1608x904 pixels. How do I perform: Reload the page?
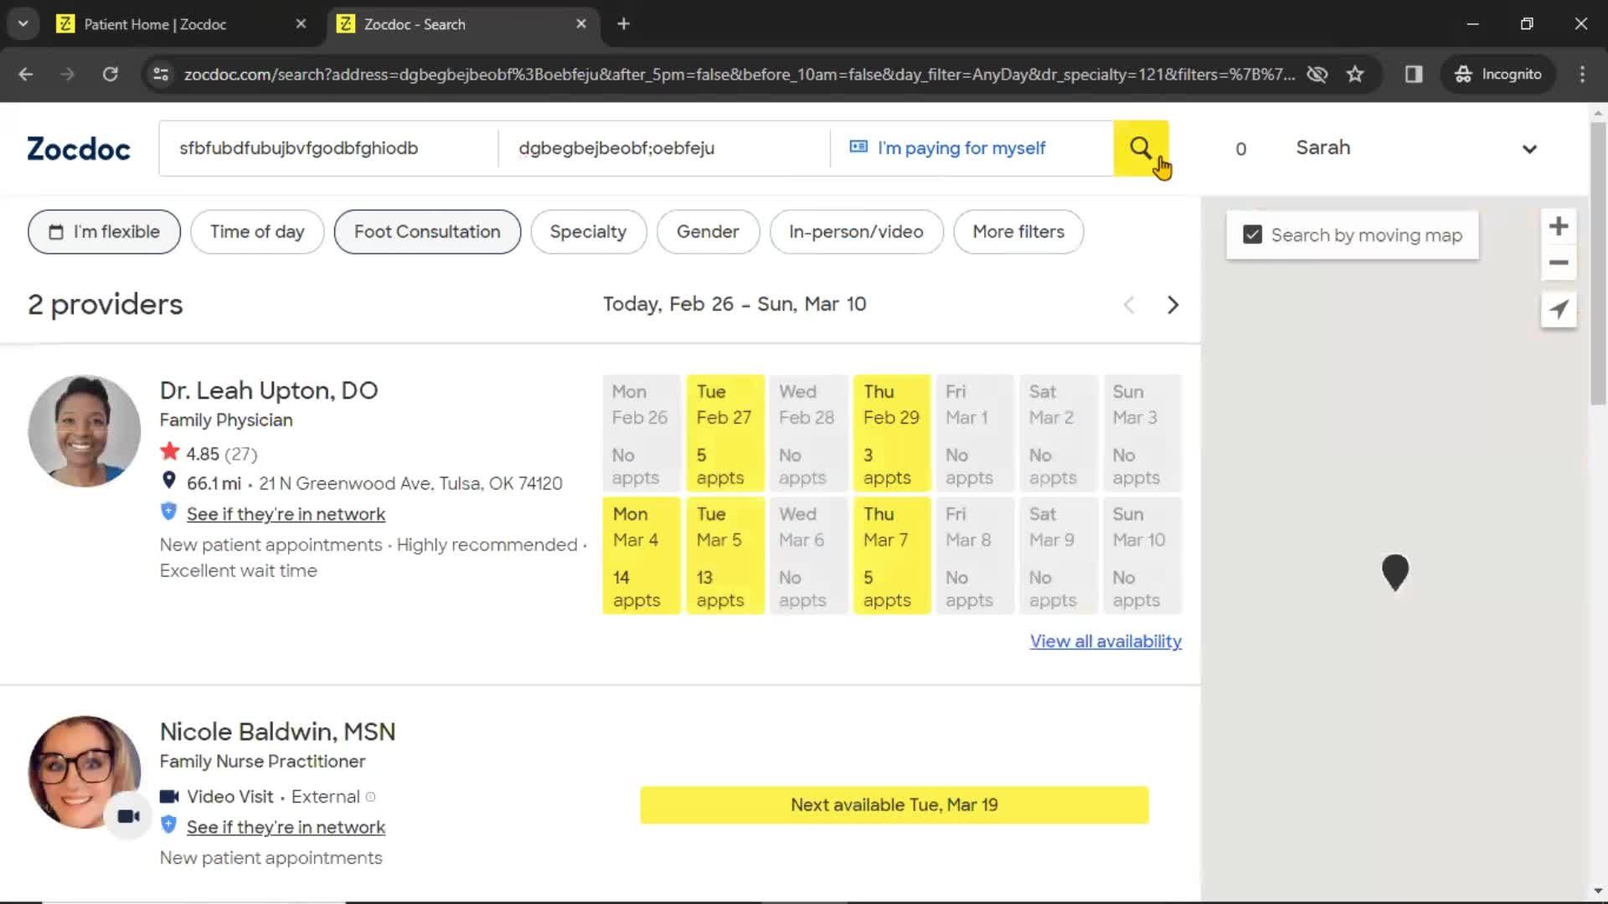pos(110,74)
